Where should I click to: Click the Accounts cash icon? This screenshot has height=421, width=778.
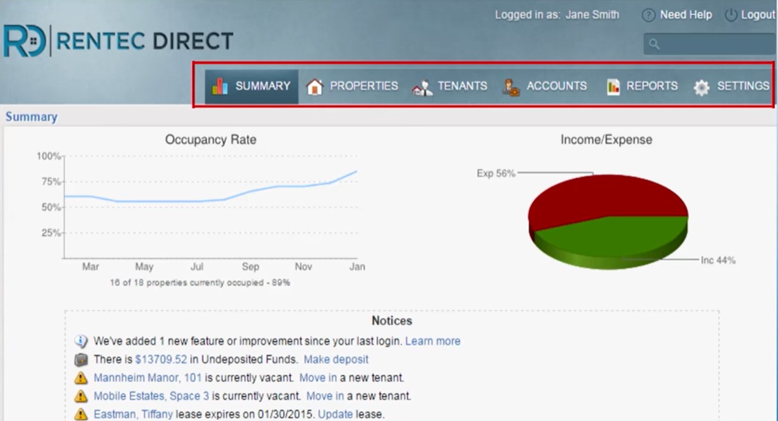[512, 86]
